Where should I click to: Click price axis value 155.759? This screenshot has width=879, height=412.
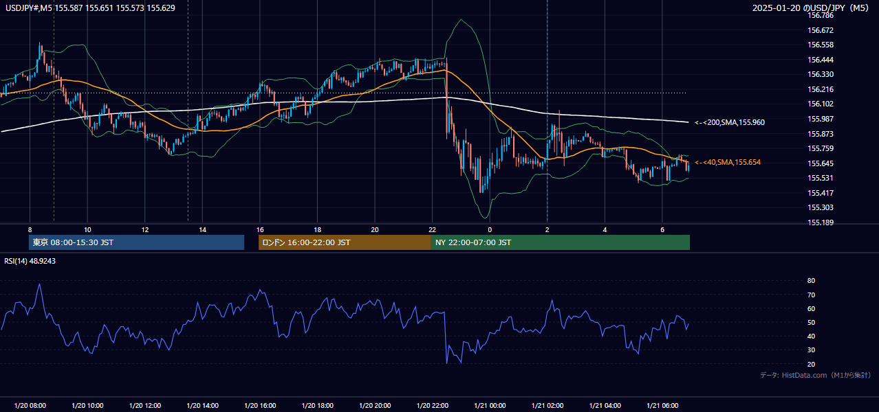821,148
